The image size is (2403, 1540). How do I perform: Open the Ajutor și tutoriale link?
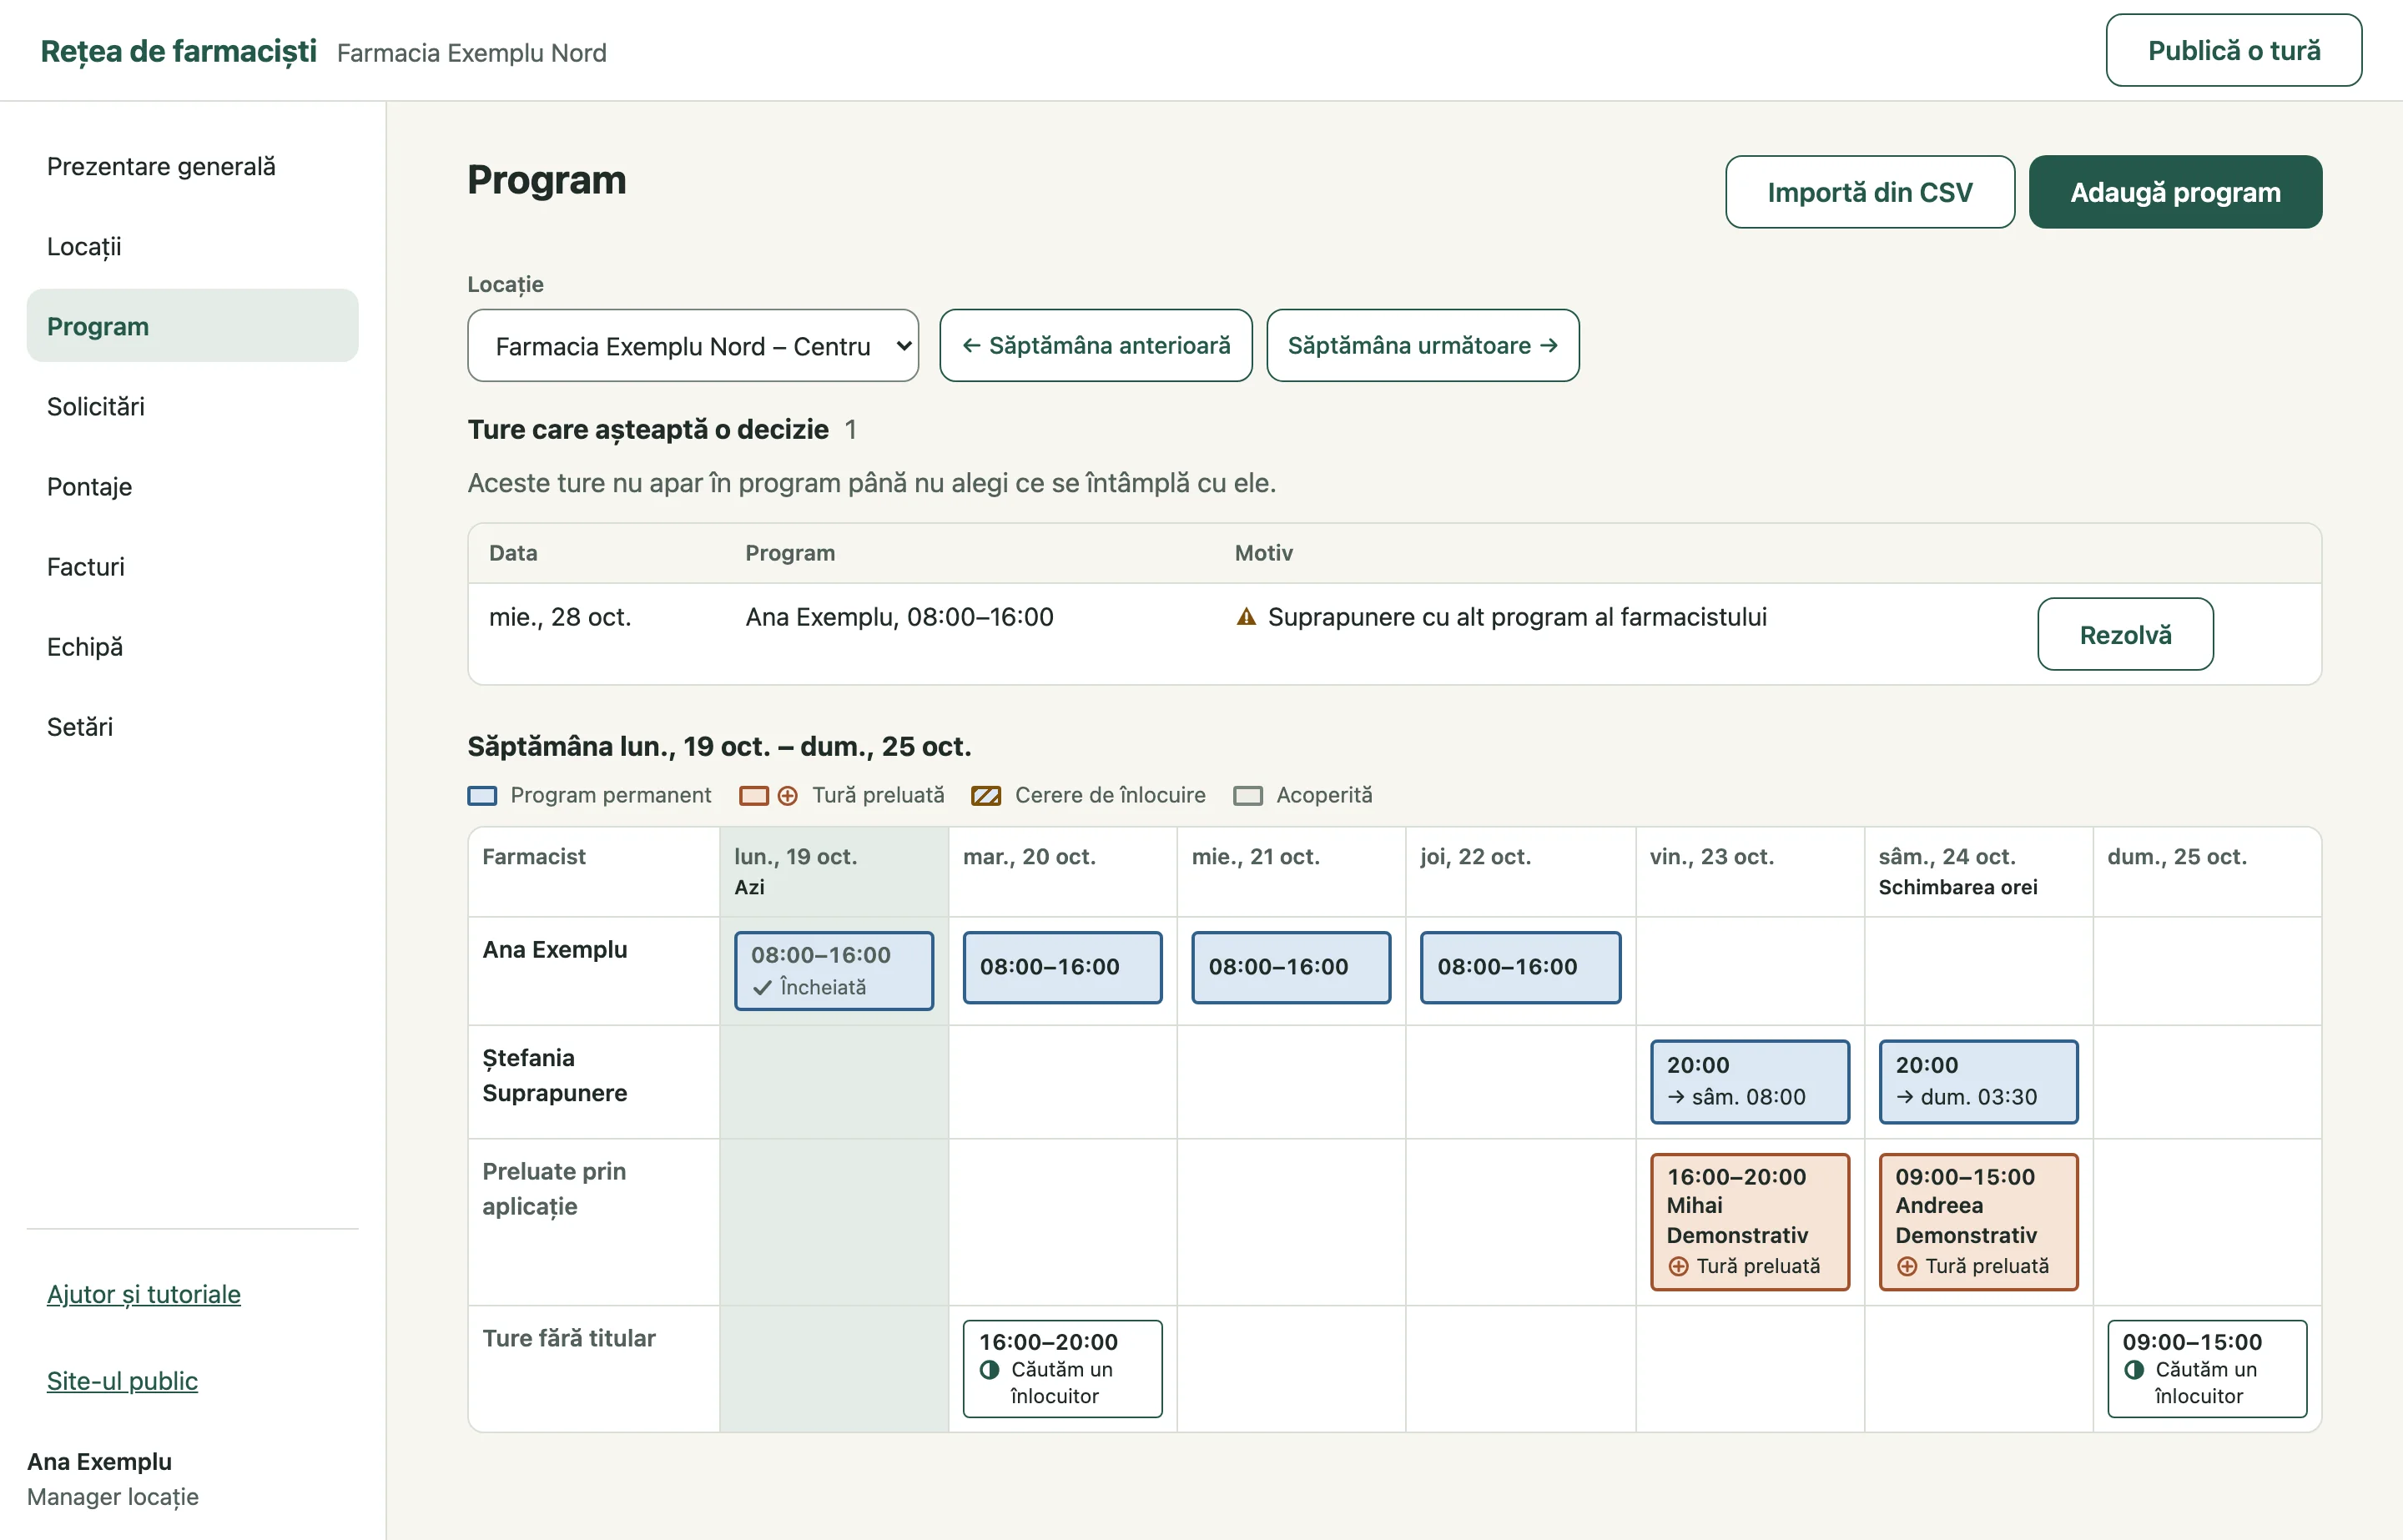click(x=144, y=1294)
